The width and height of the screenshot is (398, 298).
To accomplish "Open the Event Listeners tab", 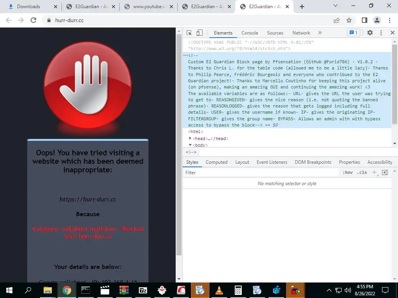I will coord(272,162).
